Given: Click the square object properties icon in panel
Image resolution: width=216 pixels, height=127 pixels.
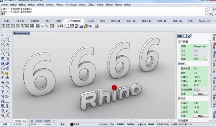Looking at the screenshot, I should pos(185,36).
